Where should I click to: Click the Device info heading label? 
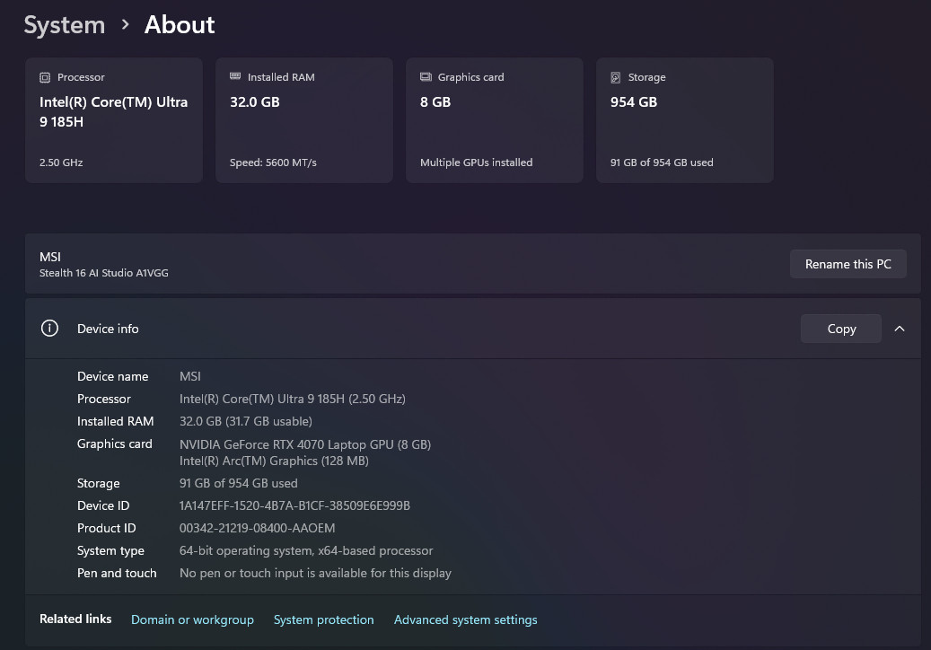click(108, 329)
